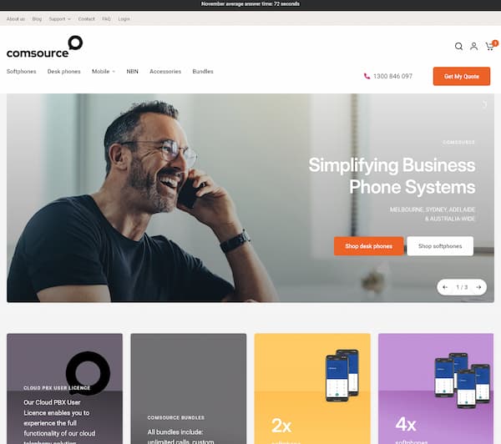This screenshot has width=501, height=444.
Task: Open the Login link
Action: [124, 19]
